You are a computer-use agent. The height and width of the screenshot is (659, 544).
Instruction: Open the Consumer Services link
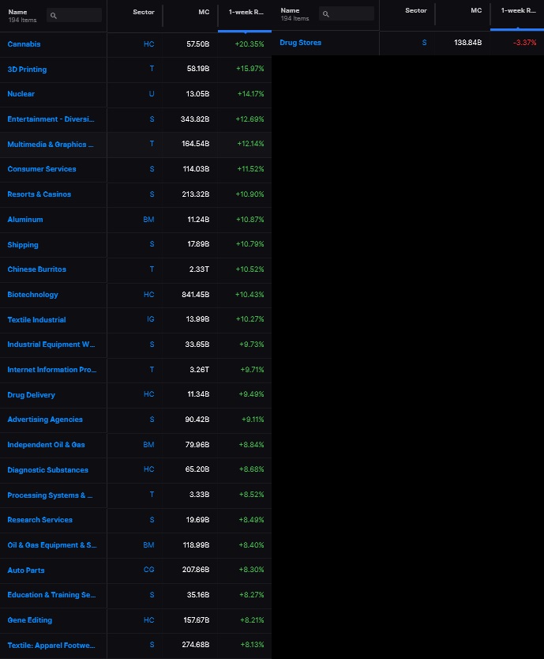(x=42, y=169)
